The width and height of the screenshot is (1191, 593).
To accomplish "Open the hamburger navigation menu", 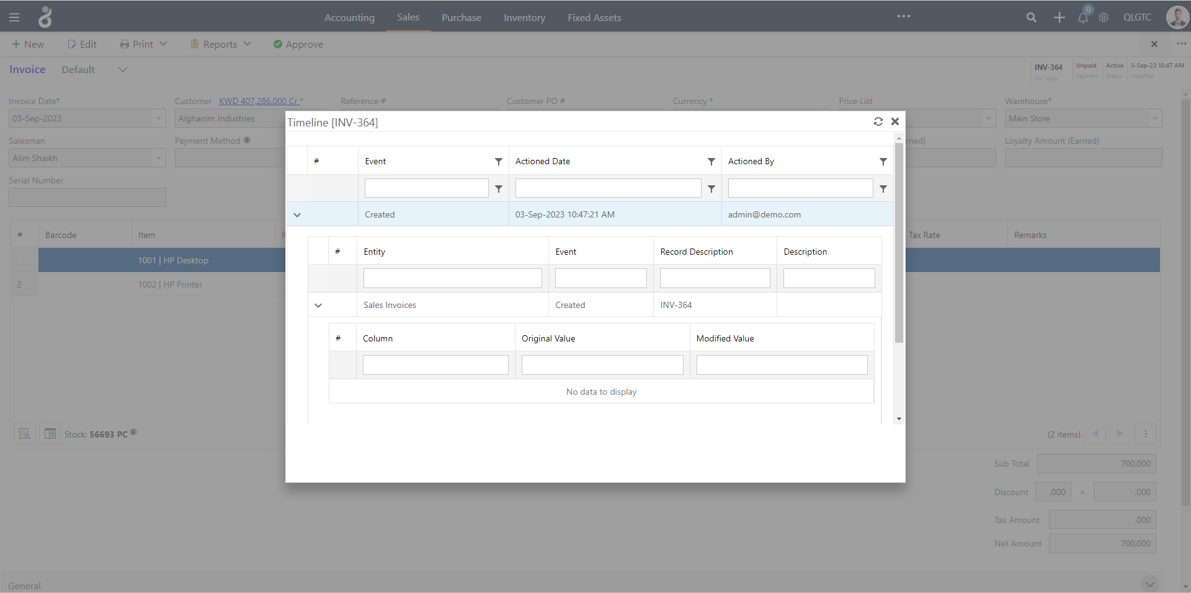I will coord(14,17).
